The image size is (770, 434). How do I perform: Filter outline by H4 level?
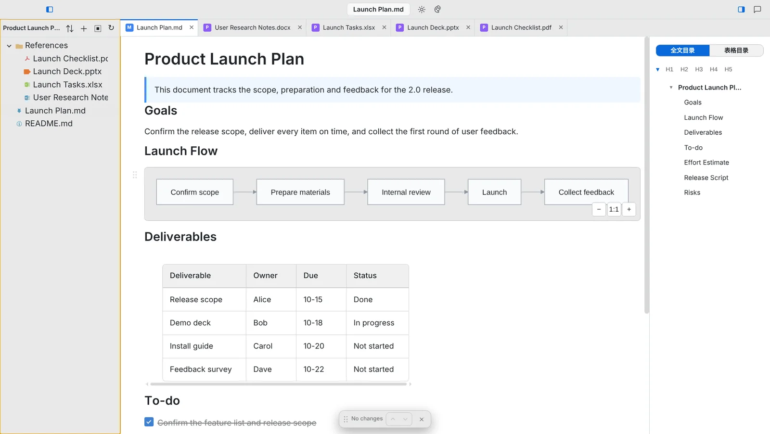tap(714, 69)
